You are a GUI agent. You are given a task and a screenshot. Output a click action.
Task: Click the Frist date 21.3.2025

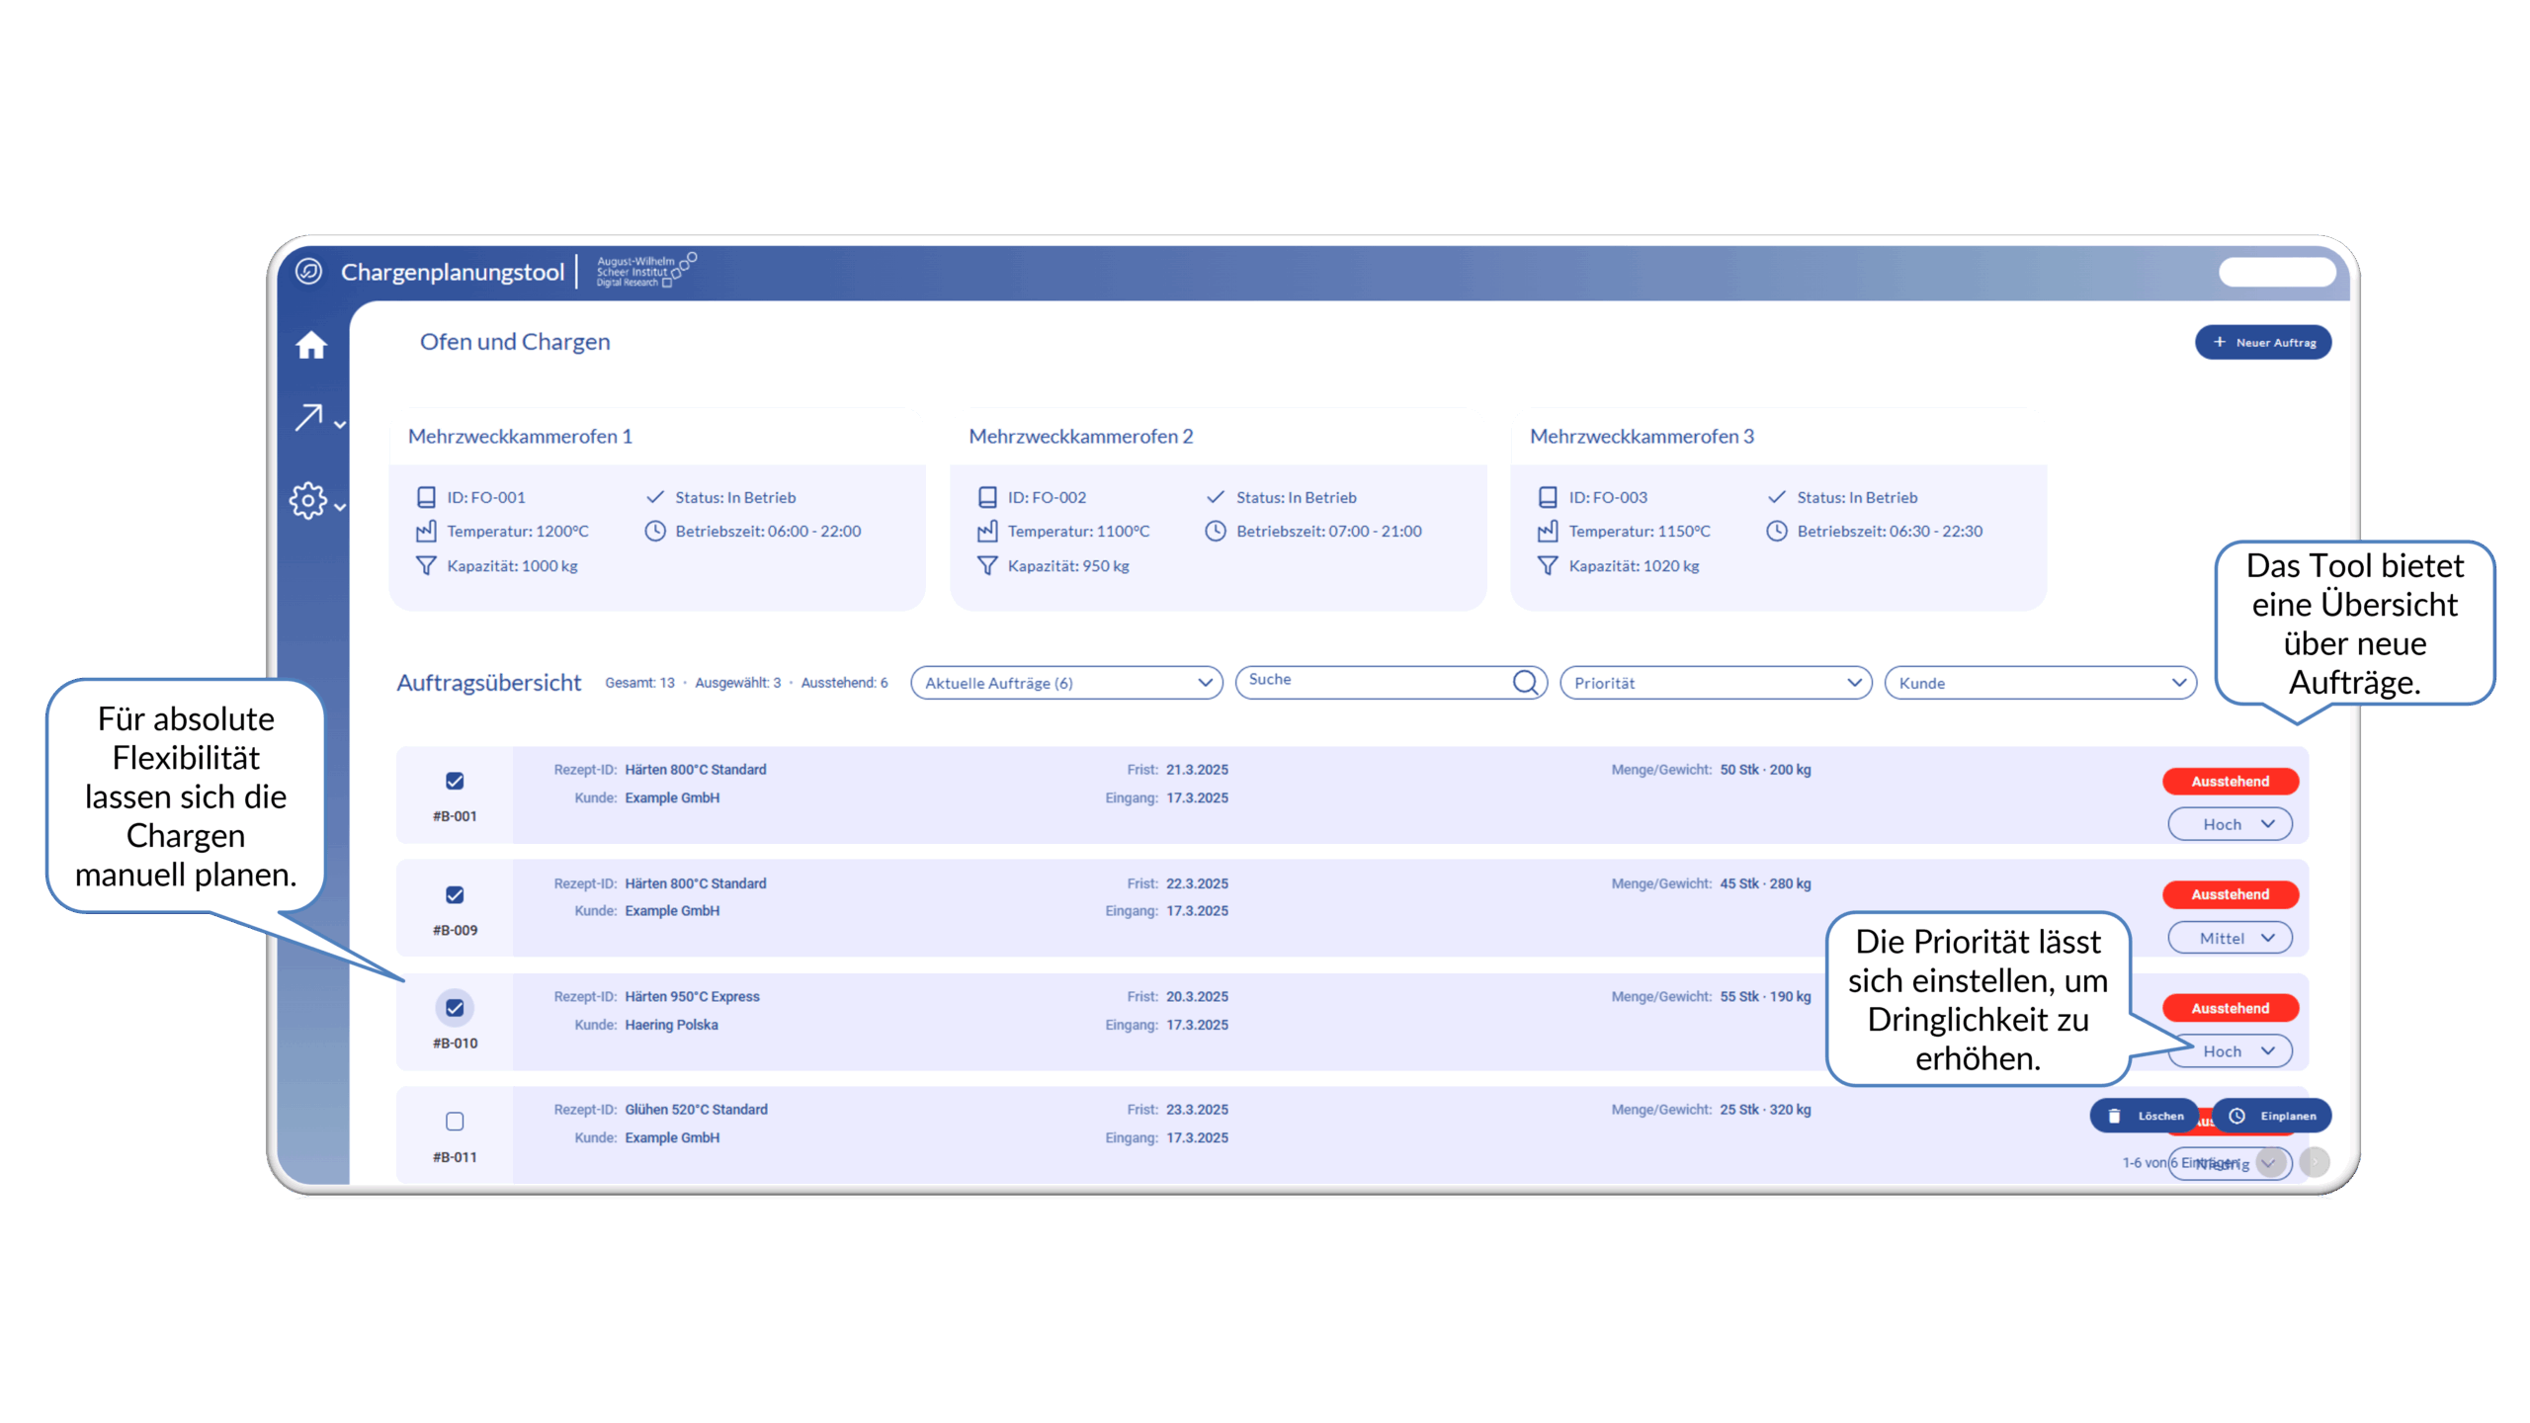point(1197,769)
